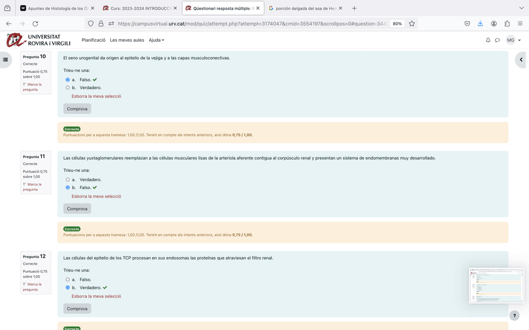
Task: Close the Qüestionari resposta múltiple tab
Action: (258, 8)
